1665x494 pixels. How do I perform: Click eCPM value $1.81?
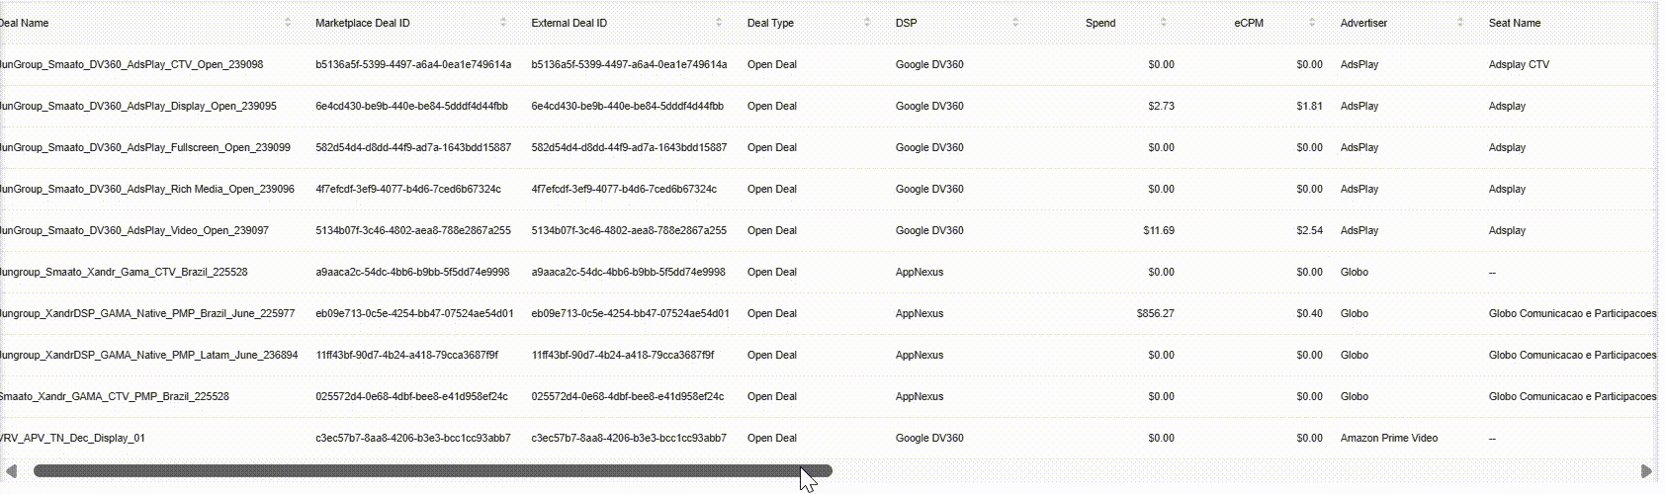pos(1309,106)
